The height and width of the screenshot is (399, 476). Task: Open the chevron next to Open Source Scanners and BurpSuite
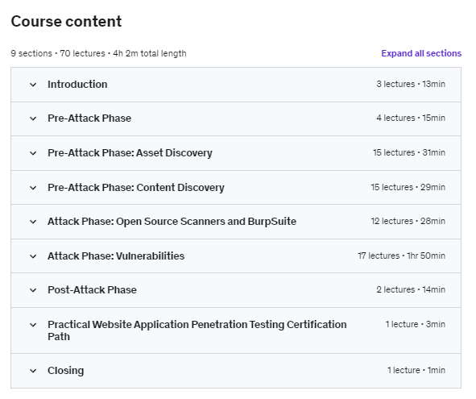pos(33,222)
